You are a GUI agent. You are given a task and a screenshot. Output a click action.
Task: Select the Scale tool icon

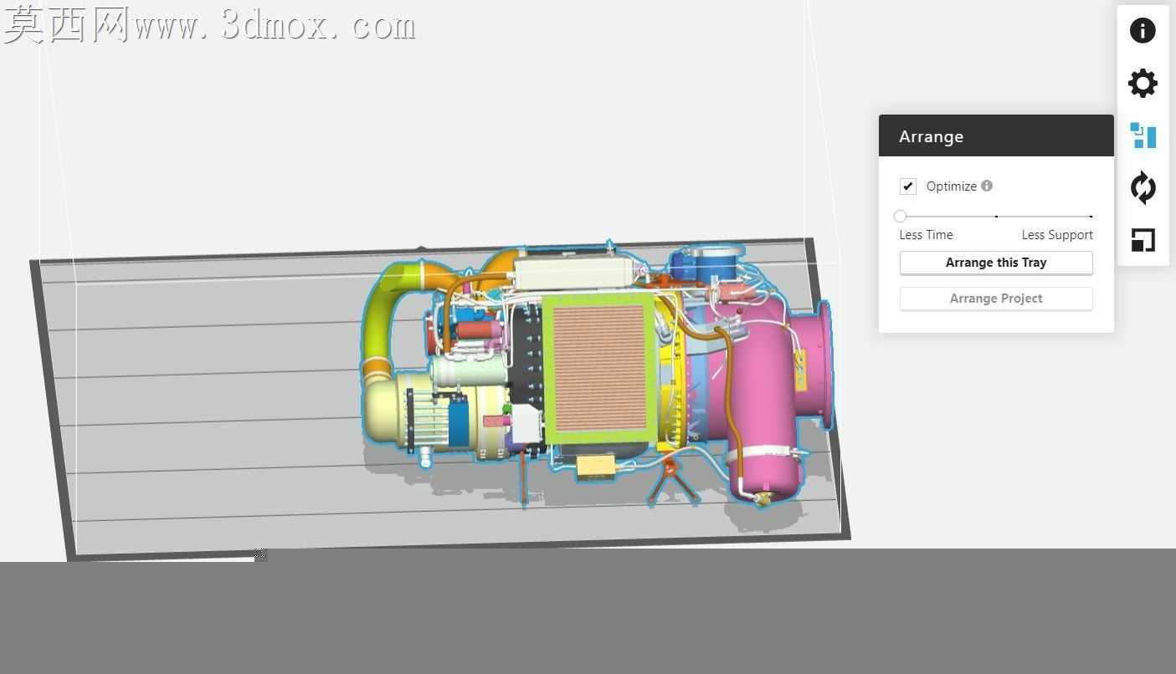tap(1143, 240)
